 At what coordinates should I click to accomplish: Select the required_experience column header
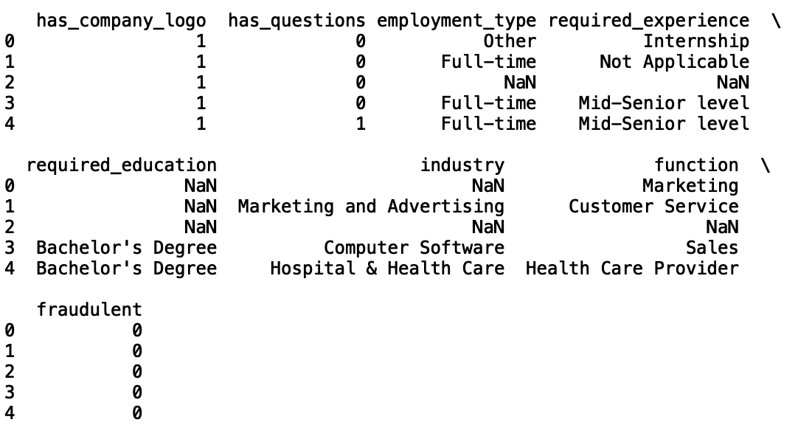[x=648, y=21]
